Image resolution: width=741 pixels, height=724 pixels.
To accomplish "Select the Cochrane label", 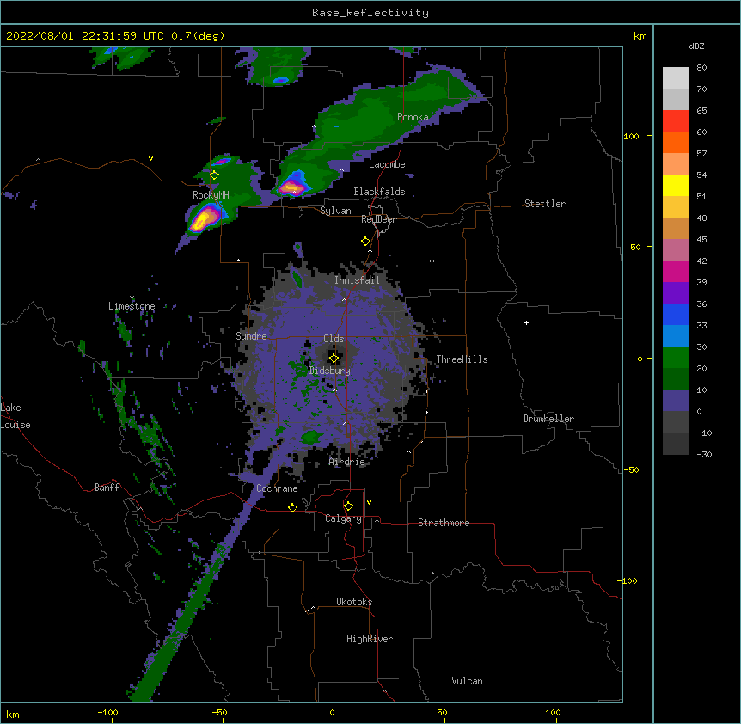I will pyautogui.click(x=277, y=488).
